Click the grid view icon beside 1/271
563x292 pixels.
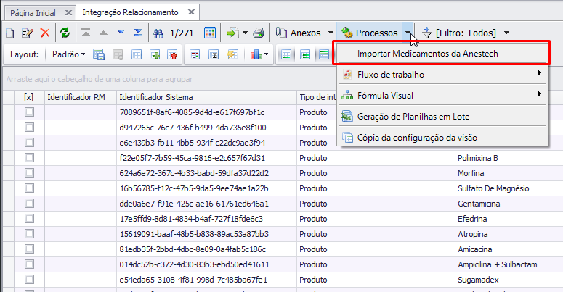(210, 33)
